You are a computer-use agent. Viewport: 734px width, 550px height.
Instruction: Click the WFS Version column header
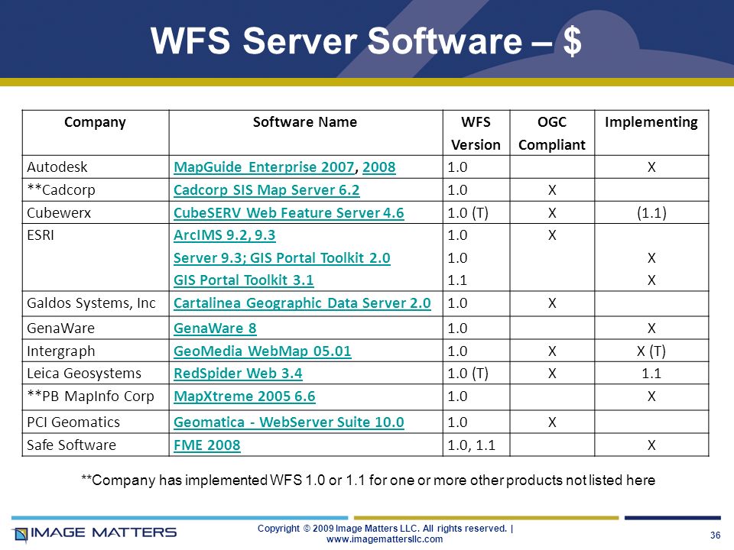point(476,133)
